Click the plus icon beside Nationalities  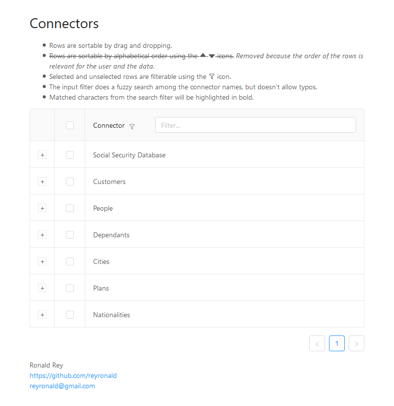42,315
